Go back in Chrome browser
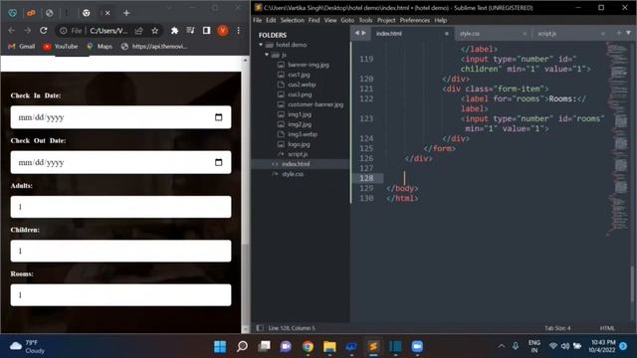The width and height of the screenshot is (637, 358). (11, 31)
